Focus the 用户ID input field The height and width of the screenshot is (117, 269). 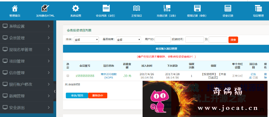(163, 39)
